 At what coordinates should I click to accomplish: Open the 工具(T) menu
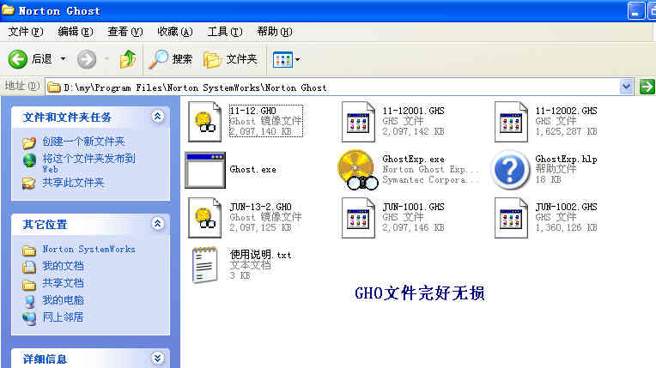(225, 32)
